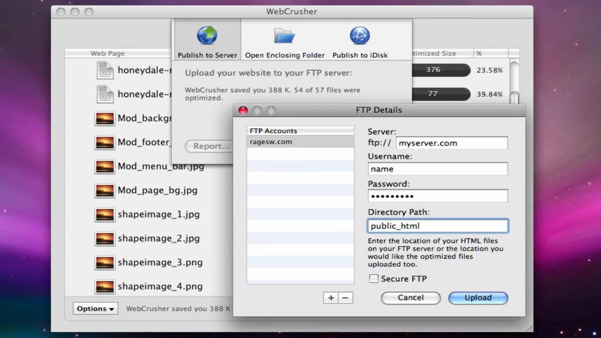The height and width of the screenshot is (338, 601).
Task: Click the WebCrusher saved you status text
Action: [x=178, y=309]
